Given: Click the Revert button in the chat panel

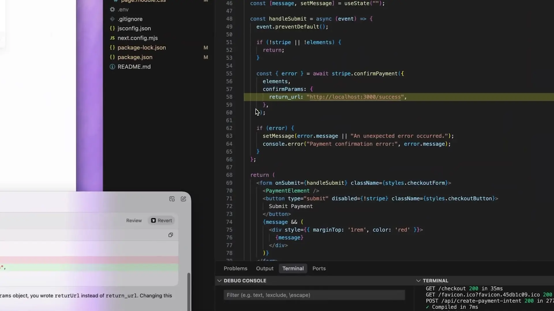Looking at the screenshot, I should (x=162, y=221).
